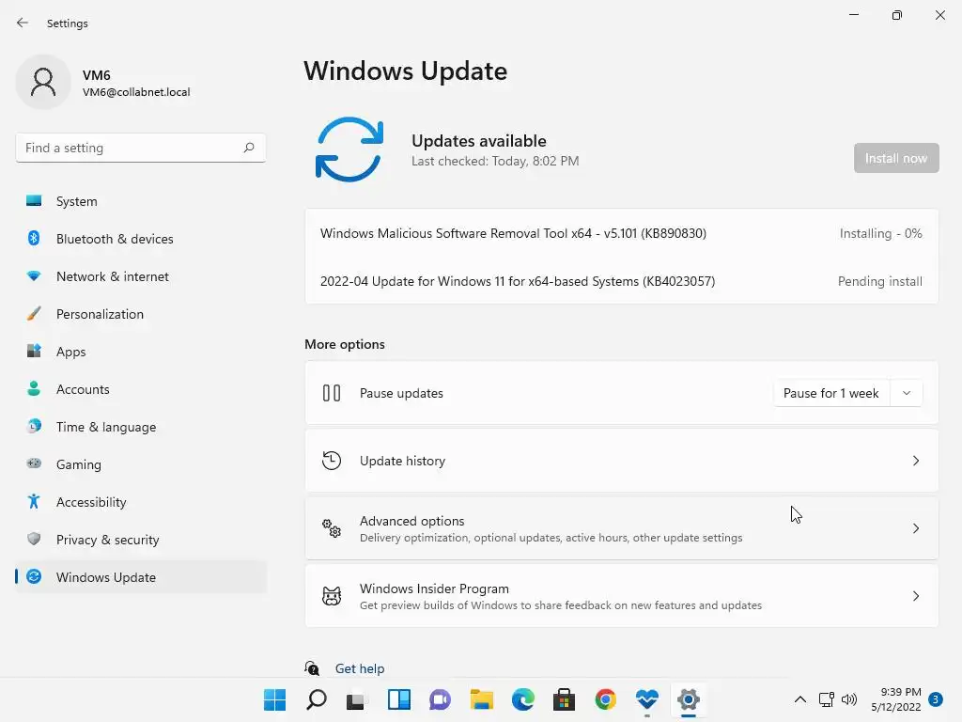Click the Install now button
Image resolution: width=962 pixels, height=722 pixels.
tap(895, 158)
